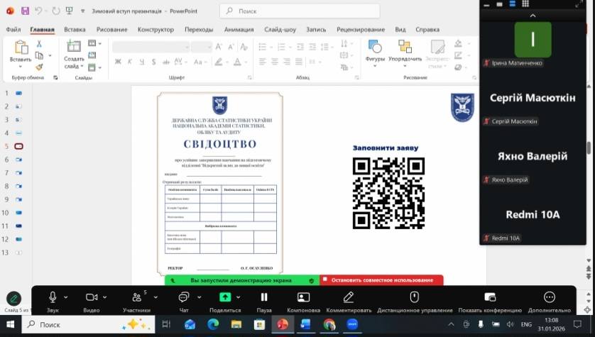
Task: Open Annotate (Комментировать) pencil tool
Action: 349,297
